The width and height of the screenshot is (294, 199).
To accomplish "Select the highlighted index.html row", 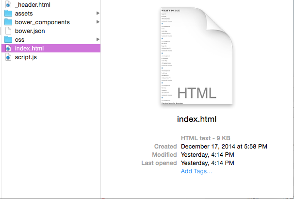I will (x=51, y=49).
